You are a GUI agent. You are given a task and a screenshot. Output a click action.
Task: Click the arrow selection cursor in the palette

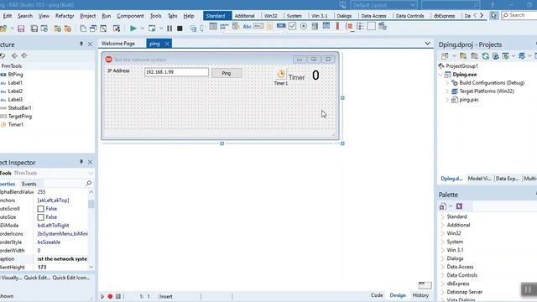point(493,16)
